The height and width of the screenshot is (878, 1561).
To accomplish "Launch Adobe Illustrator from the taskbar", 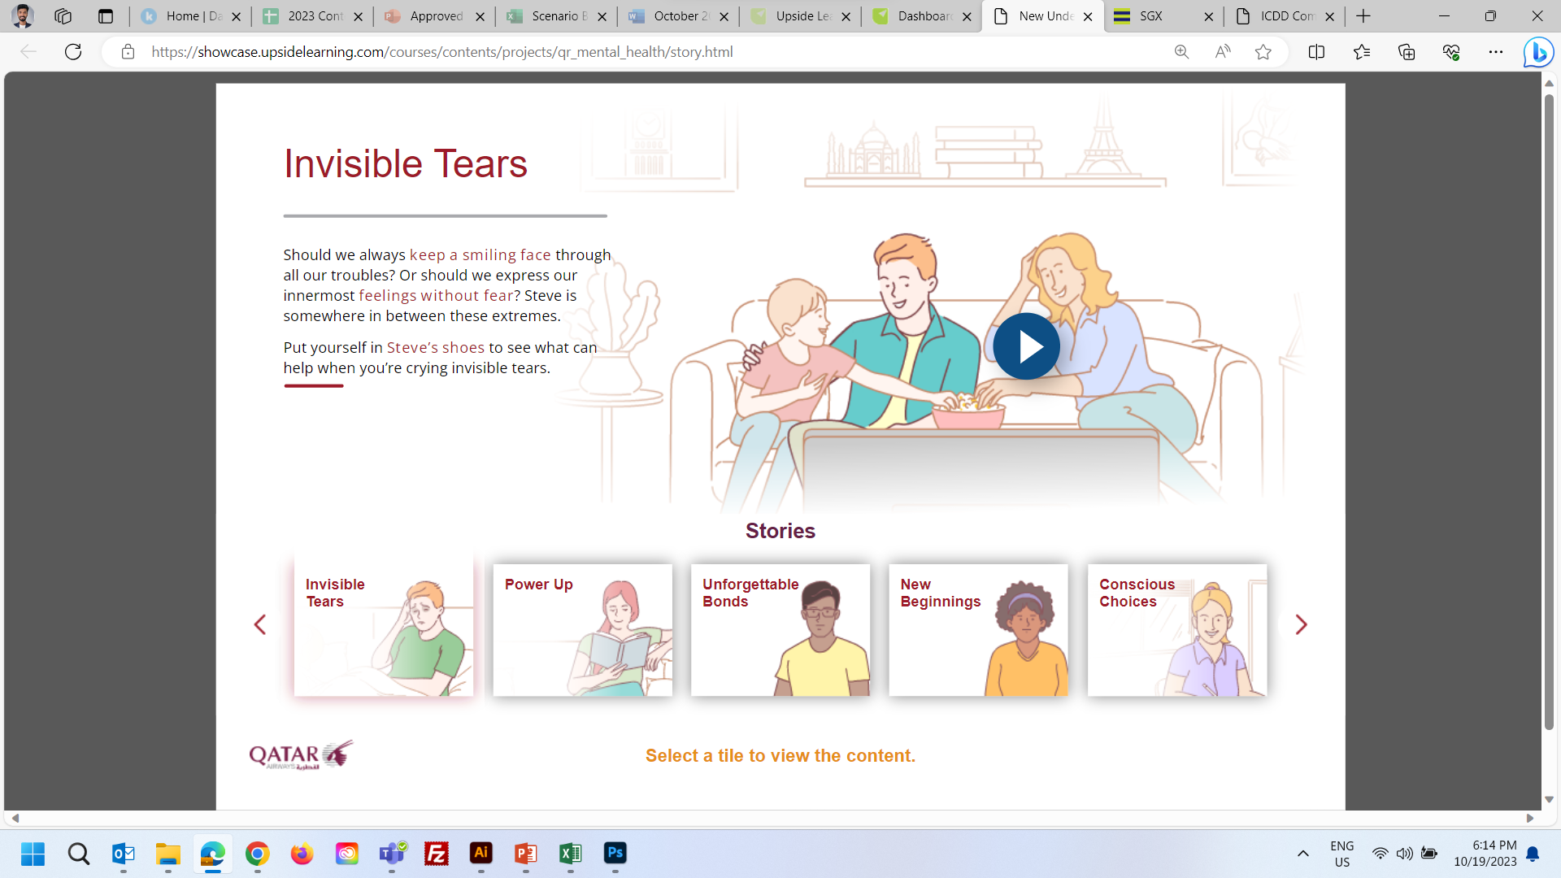I will point(480,854).
